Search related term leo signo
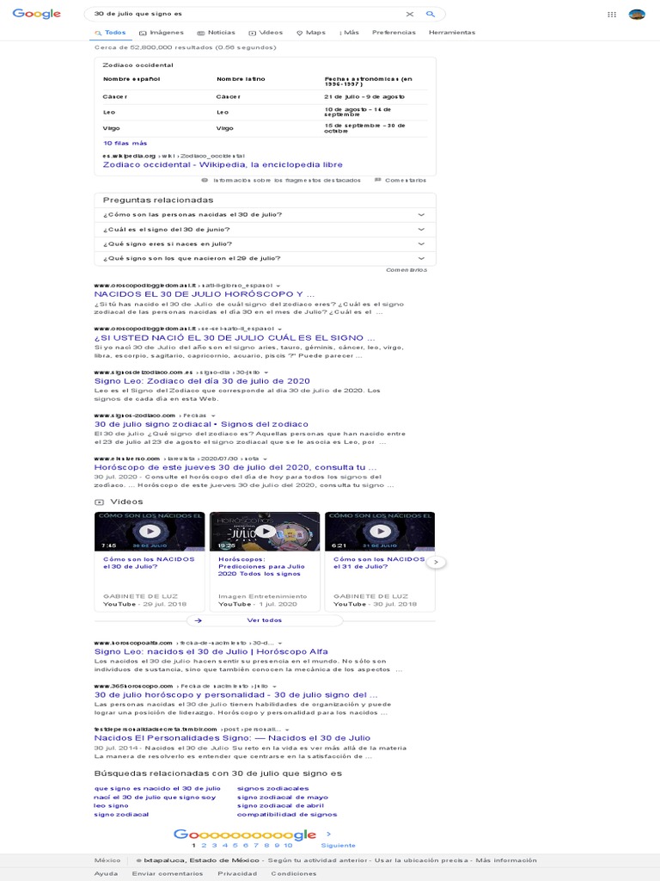 pos(111,805)
